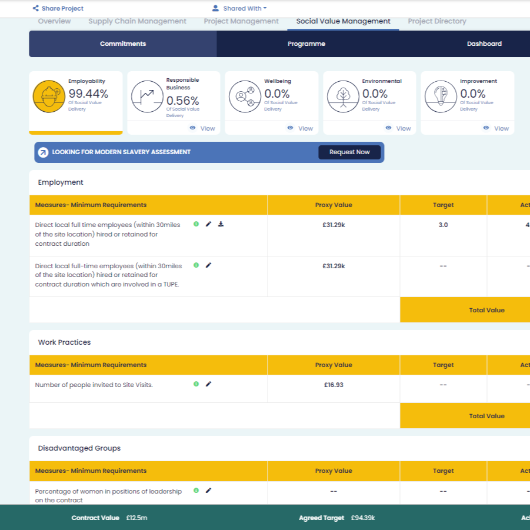Click 0.56% Responsible Business percentage
This screenshot has width=530, height=530.
[182, 101]
